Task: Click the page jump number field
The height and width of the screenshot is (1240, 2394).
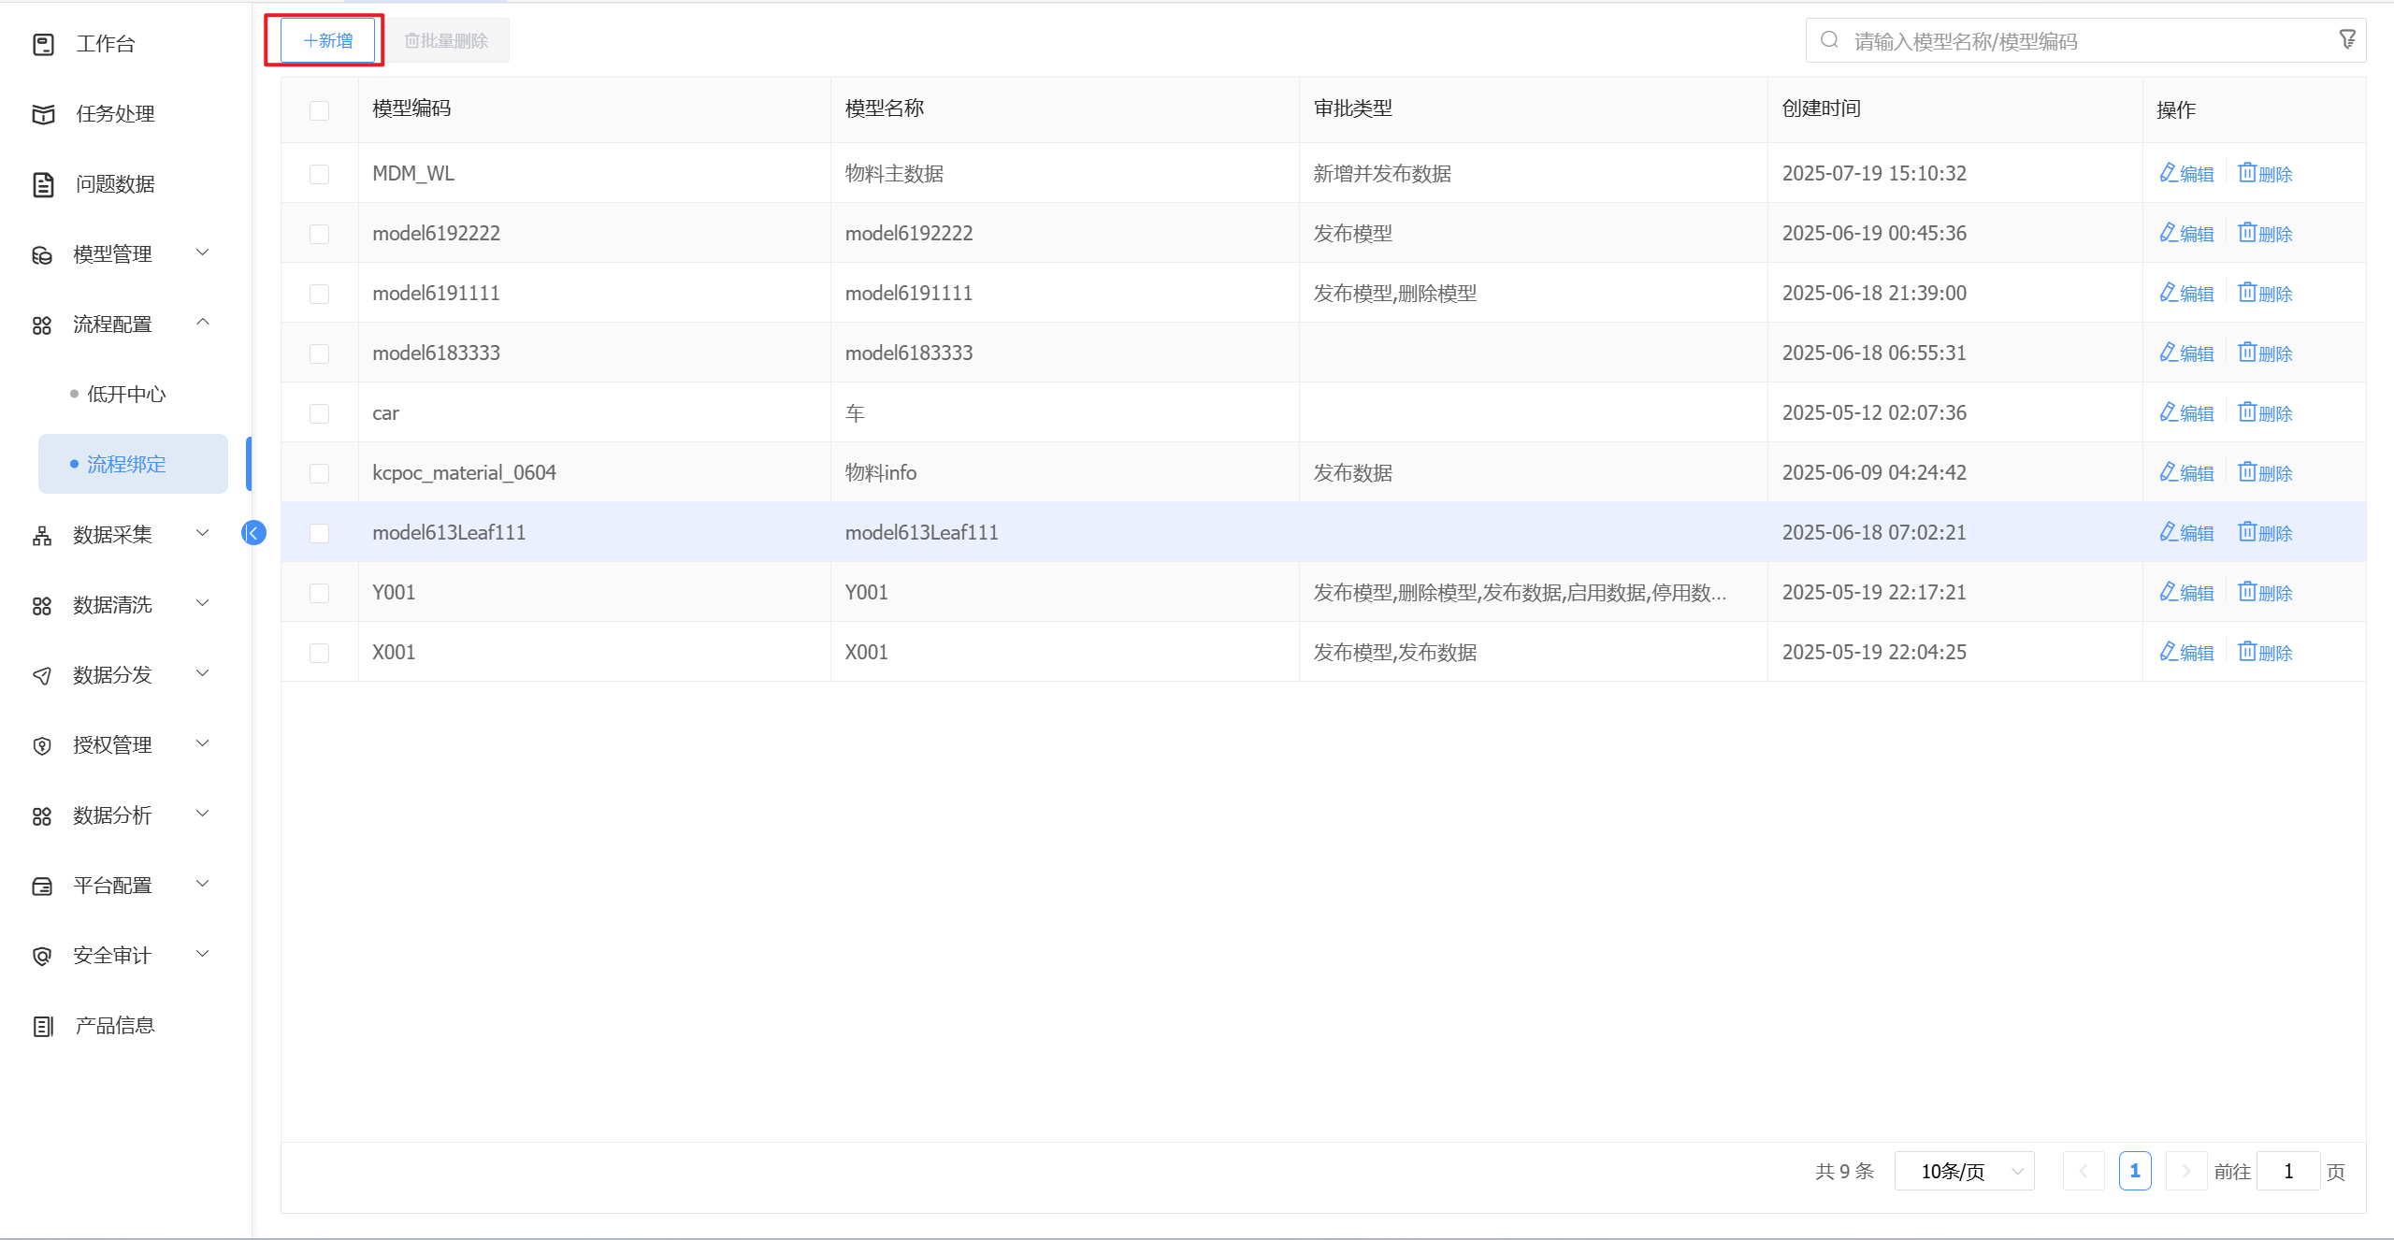Action: tap(2287, 1172)
